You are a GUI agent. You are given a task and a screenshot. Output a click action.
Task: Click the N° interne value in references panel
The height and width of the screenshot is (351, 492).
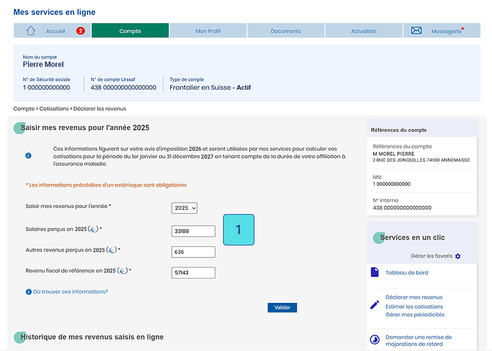pyautogui.click(x=402, y=208)
